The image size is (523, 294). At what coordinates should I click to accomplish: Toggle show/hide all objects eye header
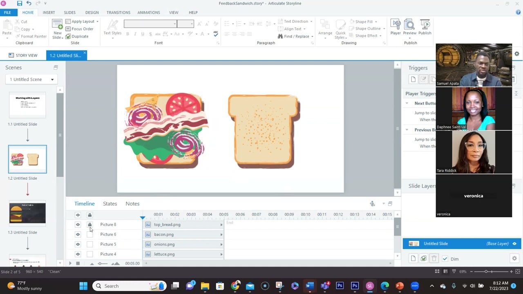tap(78, 215)
